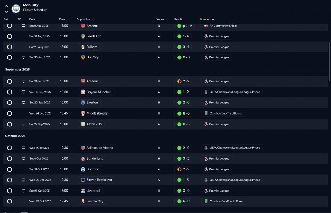Click the green win indicator for Lincoln City
Screen dimensions: 331x213
(179, 201)
